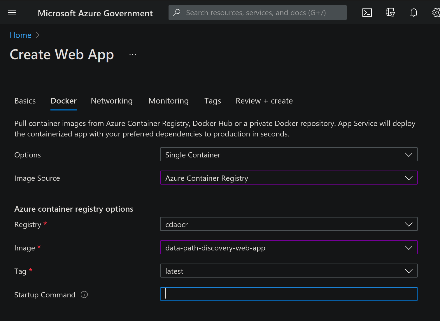
Task: Open the portal settings gear
Action: pyautogui.click(x=436, y=13)
